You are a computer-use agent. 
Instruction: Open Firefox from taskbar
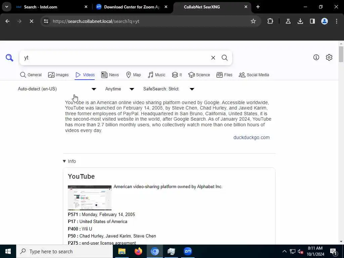coord(138,251)
